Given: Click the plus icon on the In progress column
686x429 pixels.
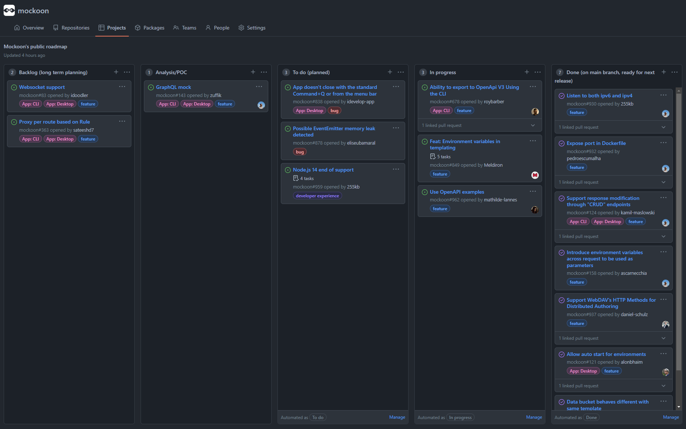Looking at the screenshot, I should 527,72.
